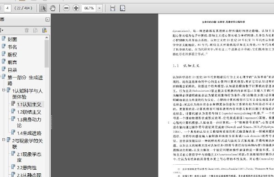
Task: Click the 1.1 认知主义 heading in page
Action: pyautogui.click(x=186, y=66)
